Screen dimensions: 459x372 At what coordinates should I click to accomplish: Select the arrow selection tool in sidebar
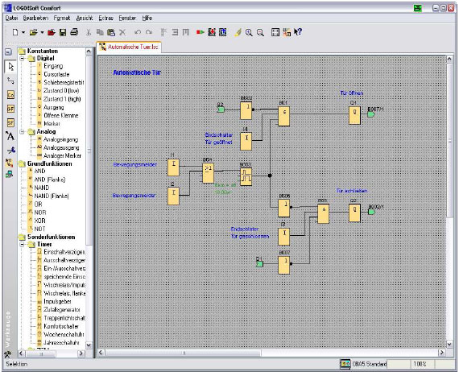pos(10,67)
